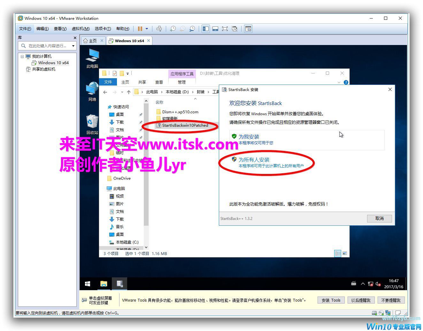Viewport: 423px width, 331px height.
Task: Take a snapshot of this virtual machine
Action: 173,29
